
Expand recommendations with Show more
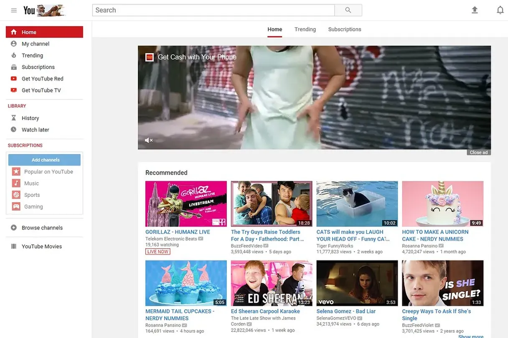point(470,336)
